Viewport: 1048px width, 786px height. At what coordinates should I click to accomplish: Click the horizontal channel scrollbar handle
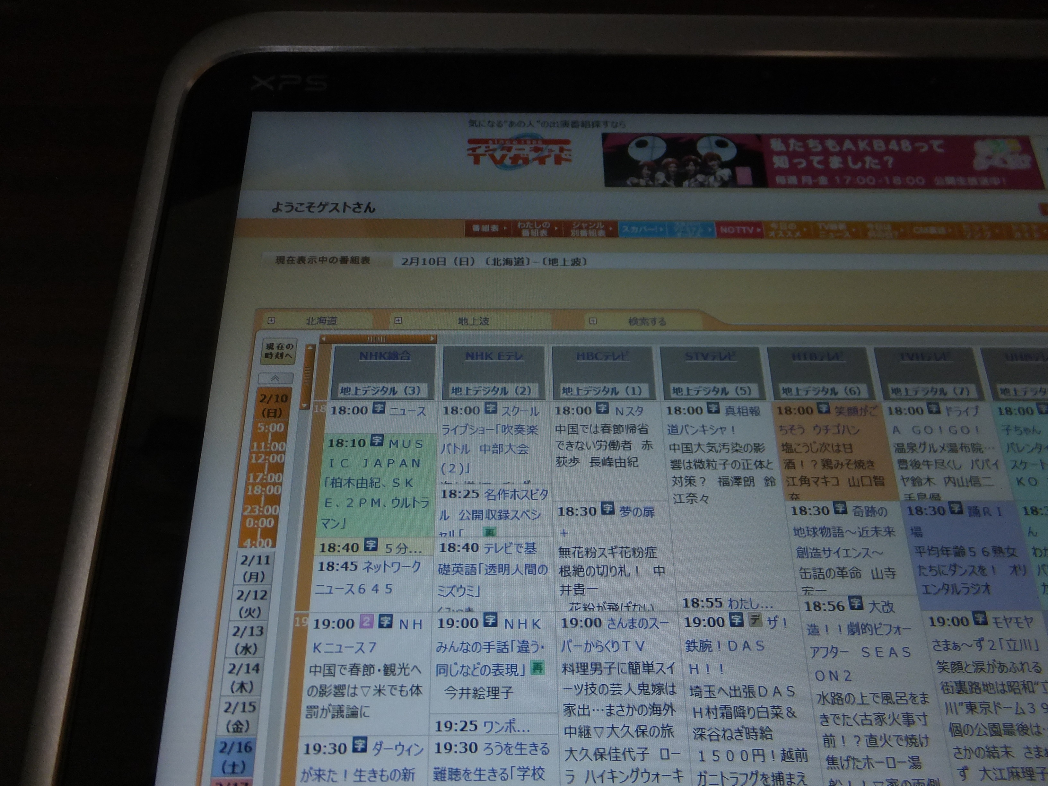pyautogui.click(x=378, y=339)
